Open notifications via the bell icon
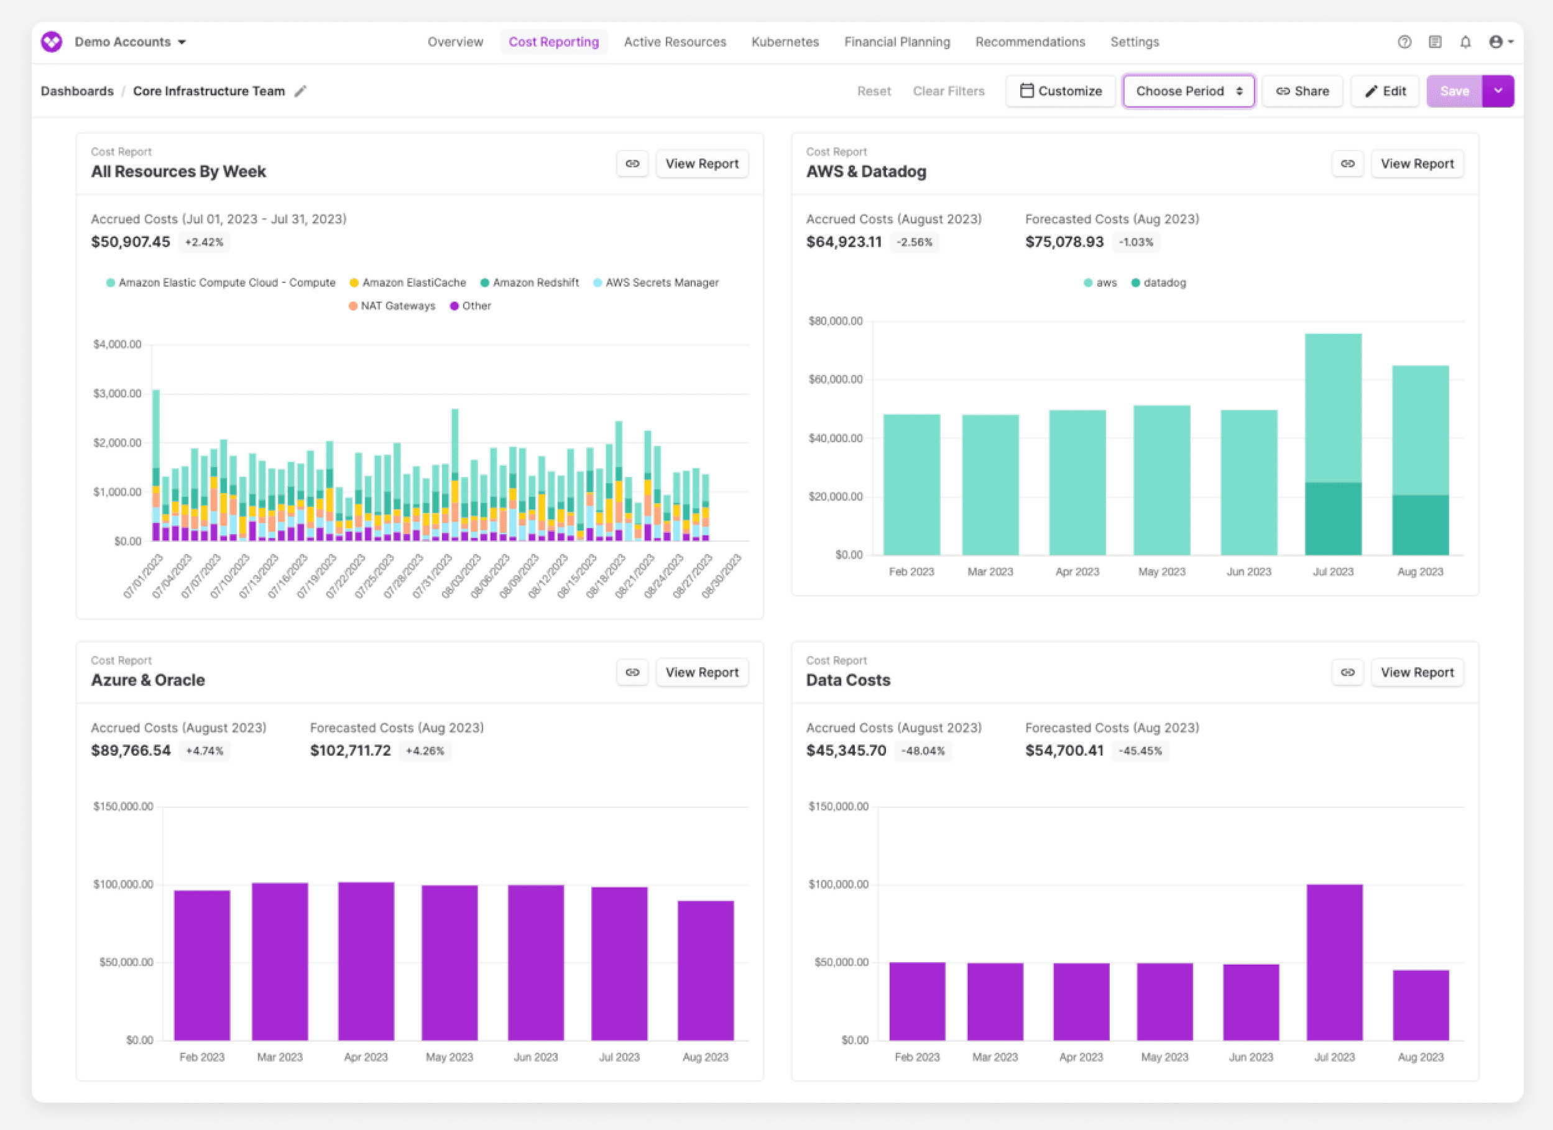Screen dimensions: 1553x1130 (1466, 42)
